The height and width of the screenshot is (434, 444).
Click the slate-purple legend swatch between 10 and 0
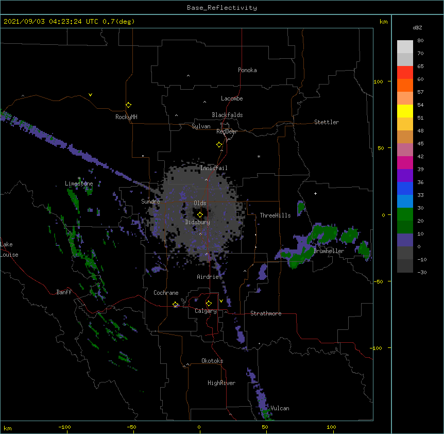(405, 240)
